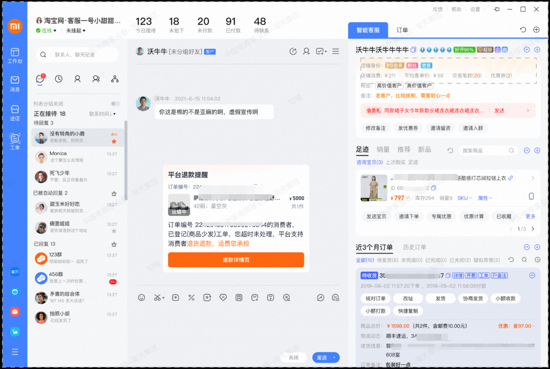Click in the 联系人、聊天记录 search field
This screenshot has height=369, width=550.
pyautogui.click(x=77, y=55)
